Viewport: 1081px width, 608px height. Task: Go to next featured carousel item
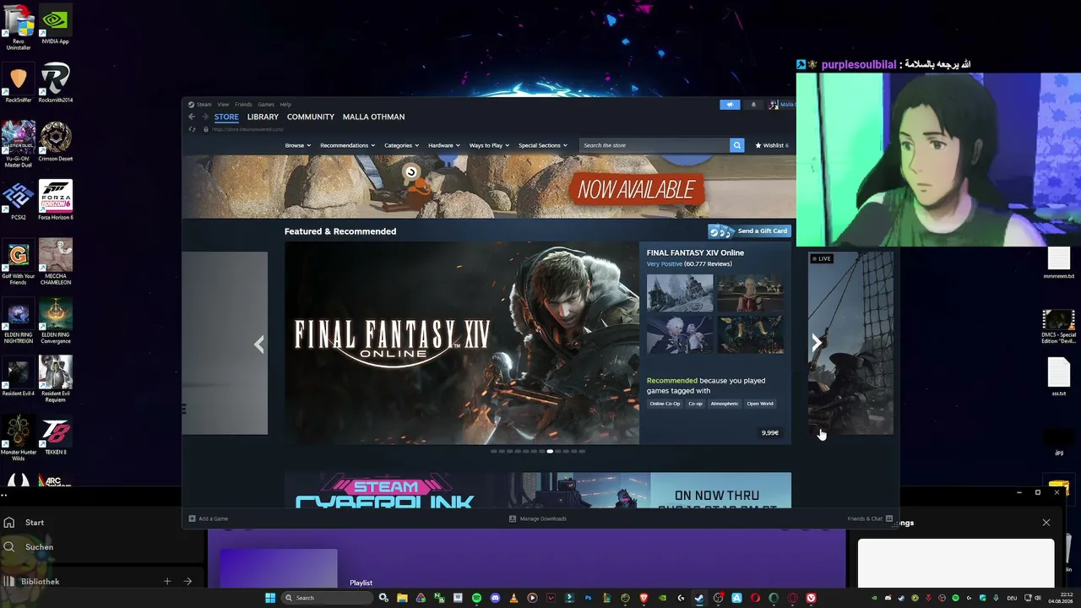(x=816, y=343)
